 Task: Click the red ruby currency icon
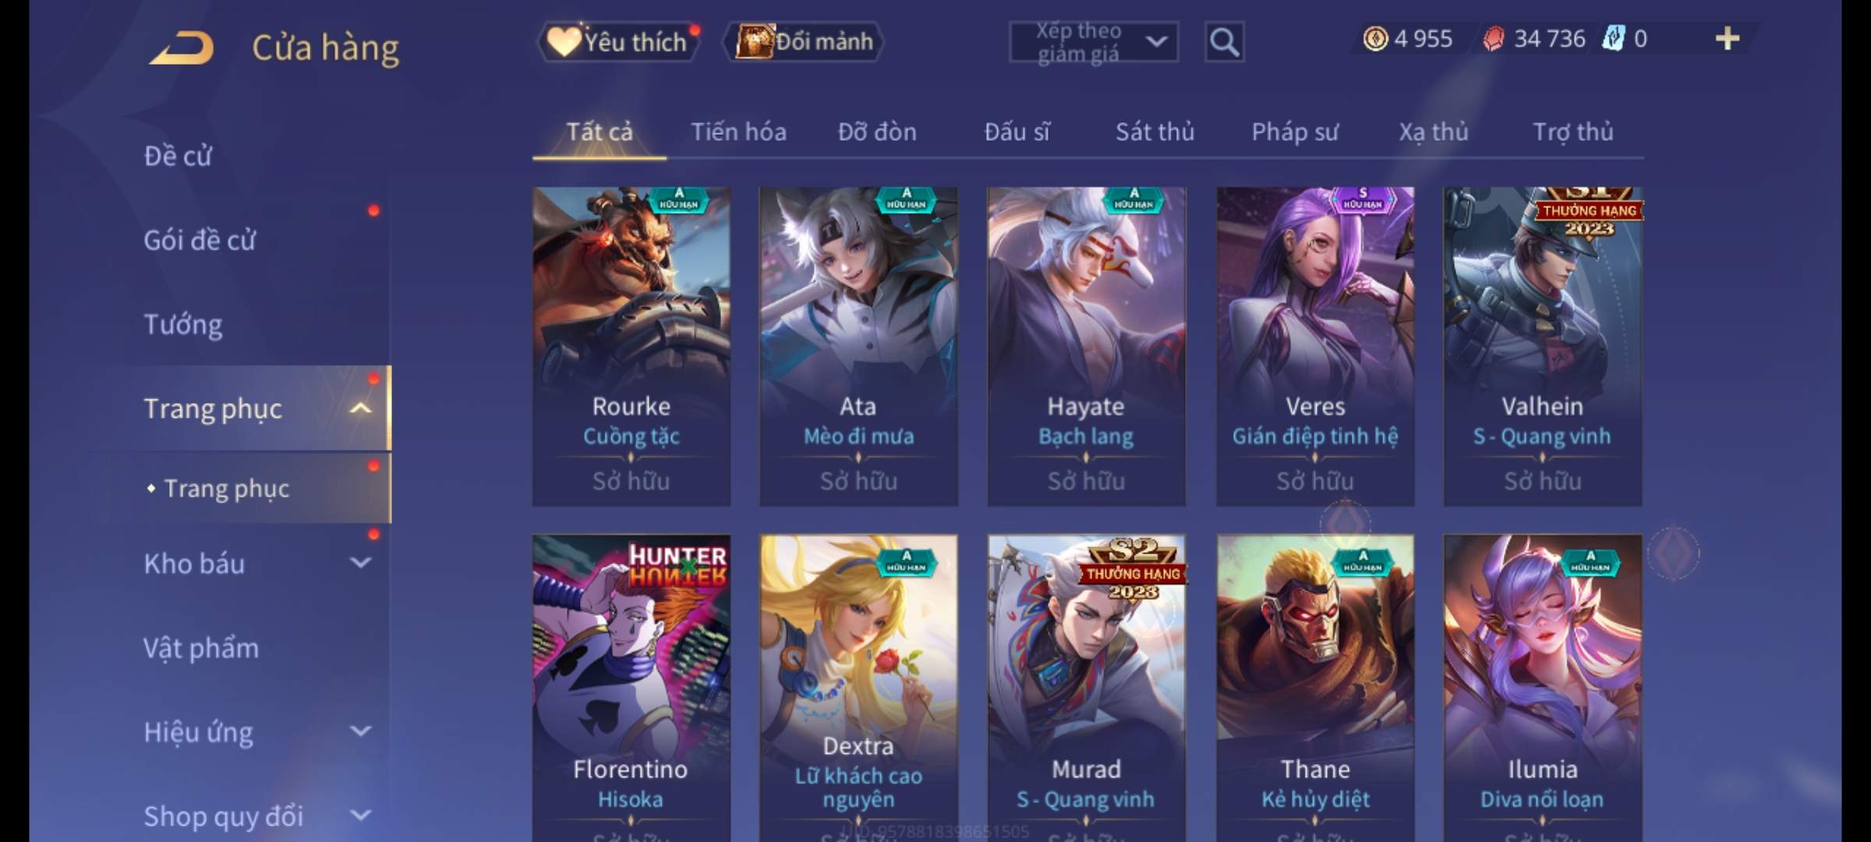click(1494, 39)
